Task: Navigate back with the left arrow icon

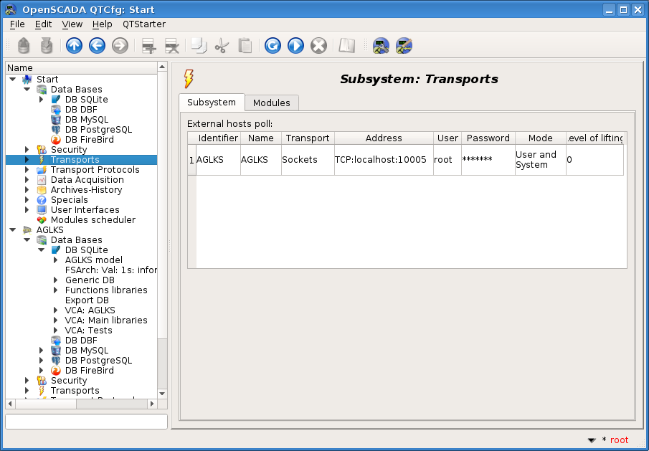Action: pos(98,45)
